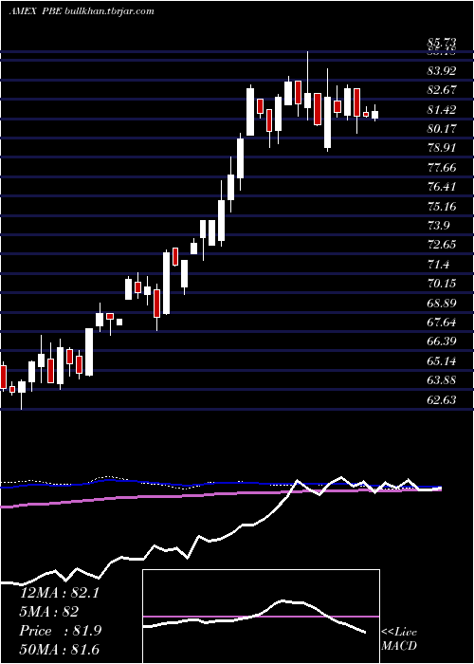Click the 5MA : 82 readout

49,612
